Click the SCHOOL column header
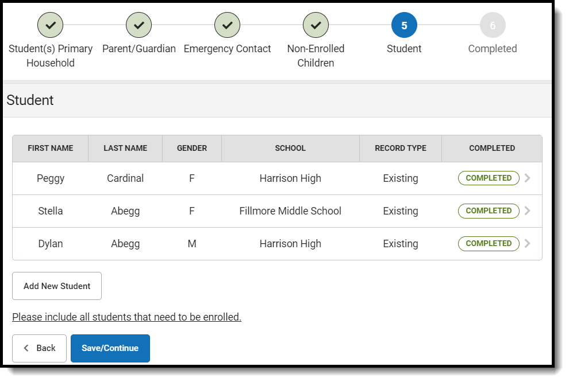The width and height of the screenshot is (569, 382). [290, 148]
